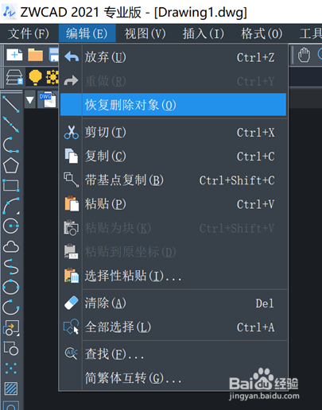Select 全部选择(L) menu entry
The image size is (322, 410).
173,327
